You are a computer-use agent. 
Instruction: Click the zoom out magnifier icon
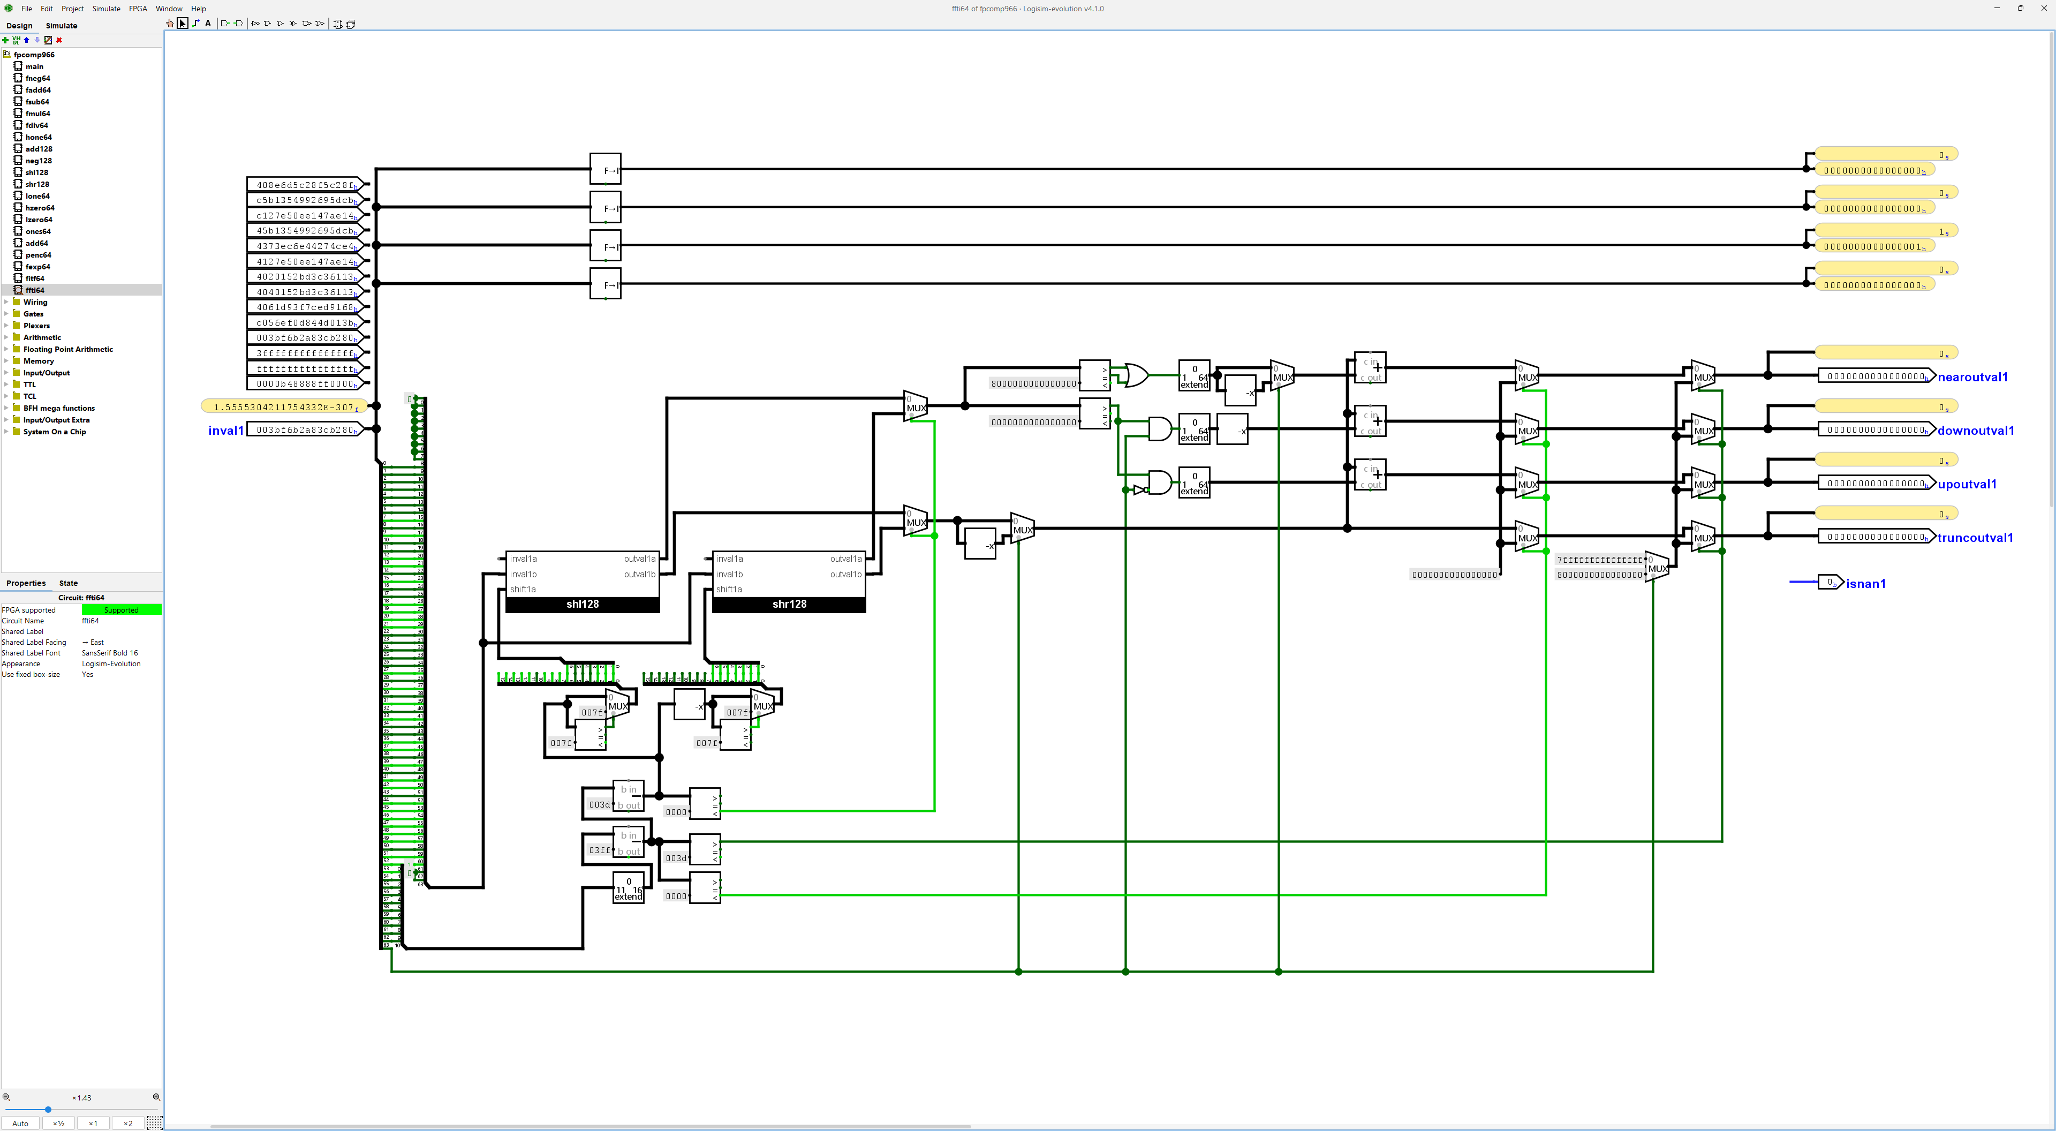coord(6,1097)
